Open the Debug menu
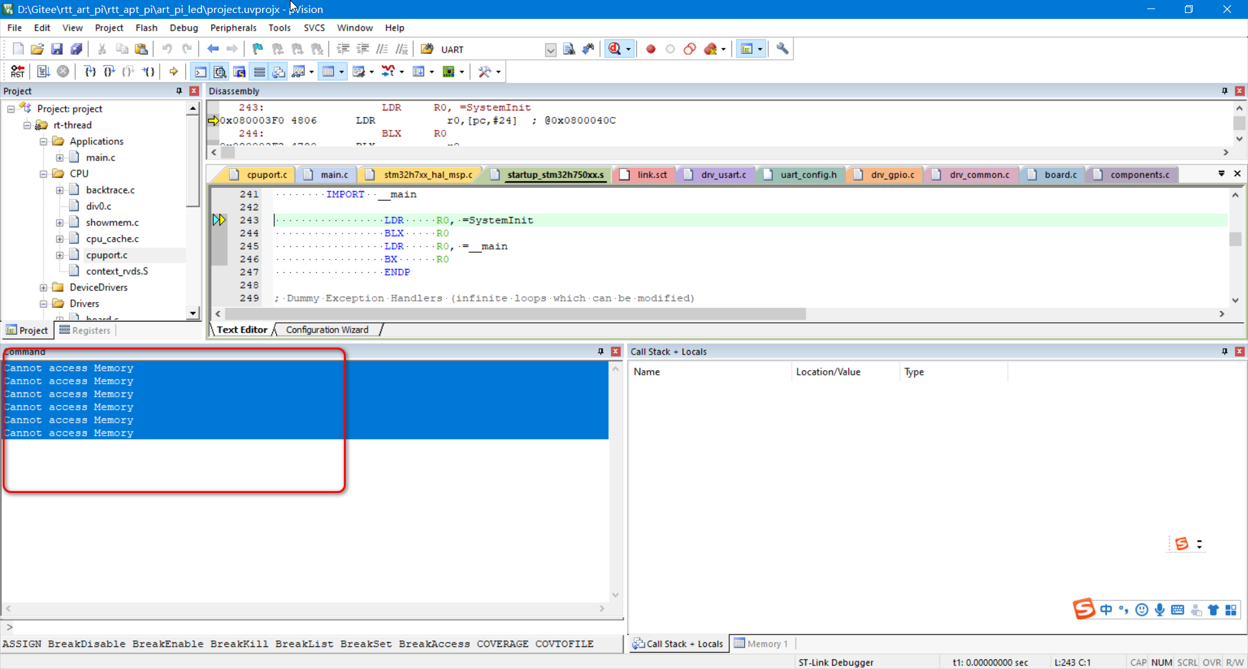This screenshot has width=1248, height=669. point(184,28)
